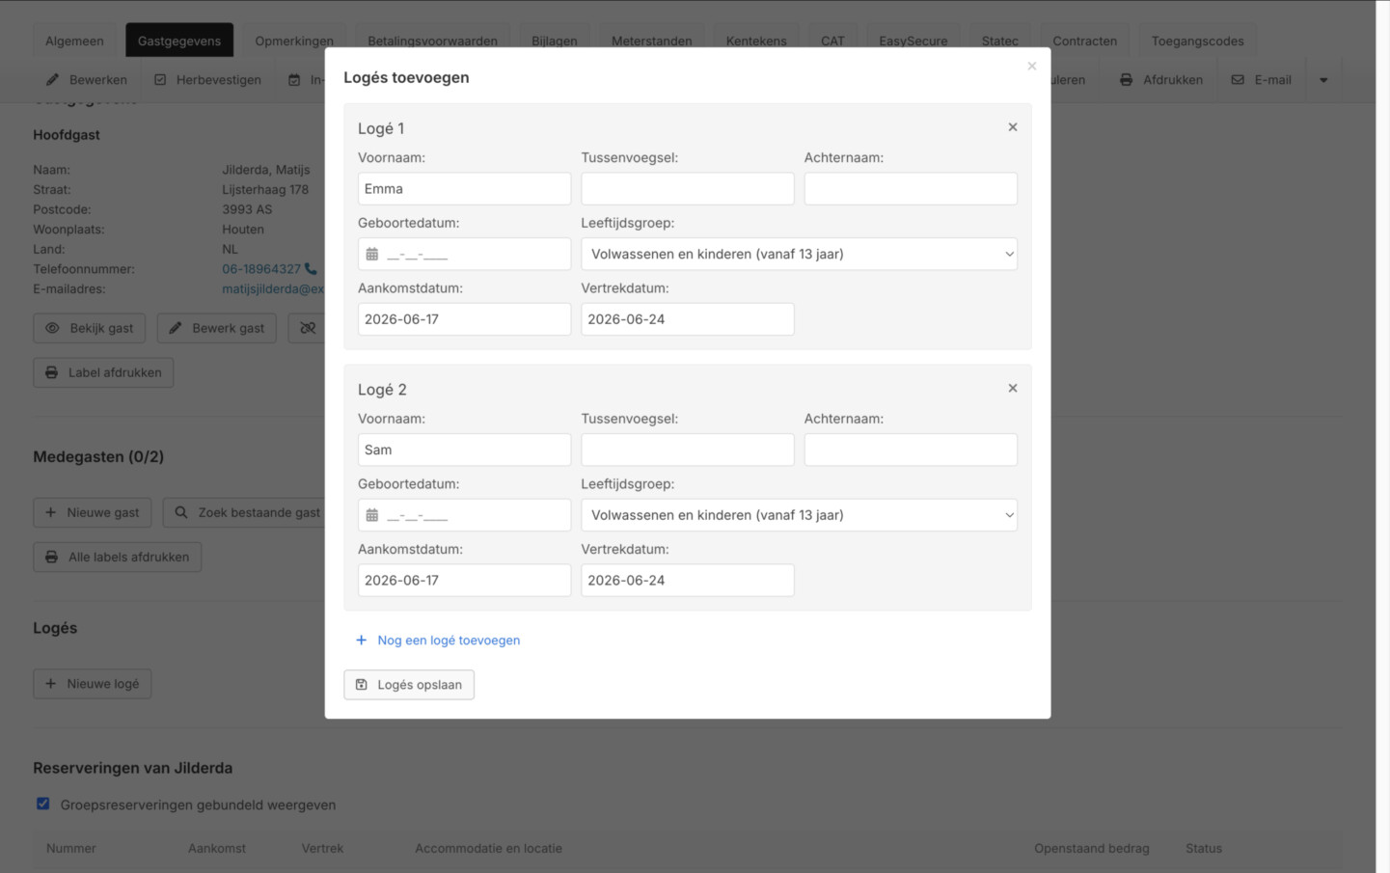
Task: Save the lodgers with Logés opslaan
Action: (x=409, y=685)
